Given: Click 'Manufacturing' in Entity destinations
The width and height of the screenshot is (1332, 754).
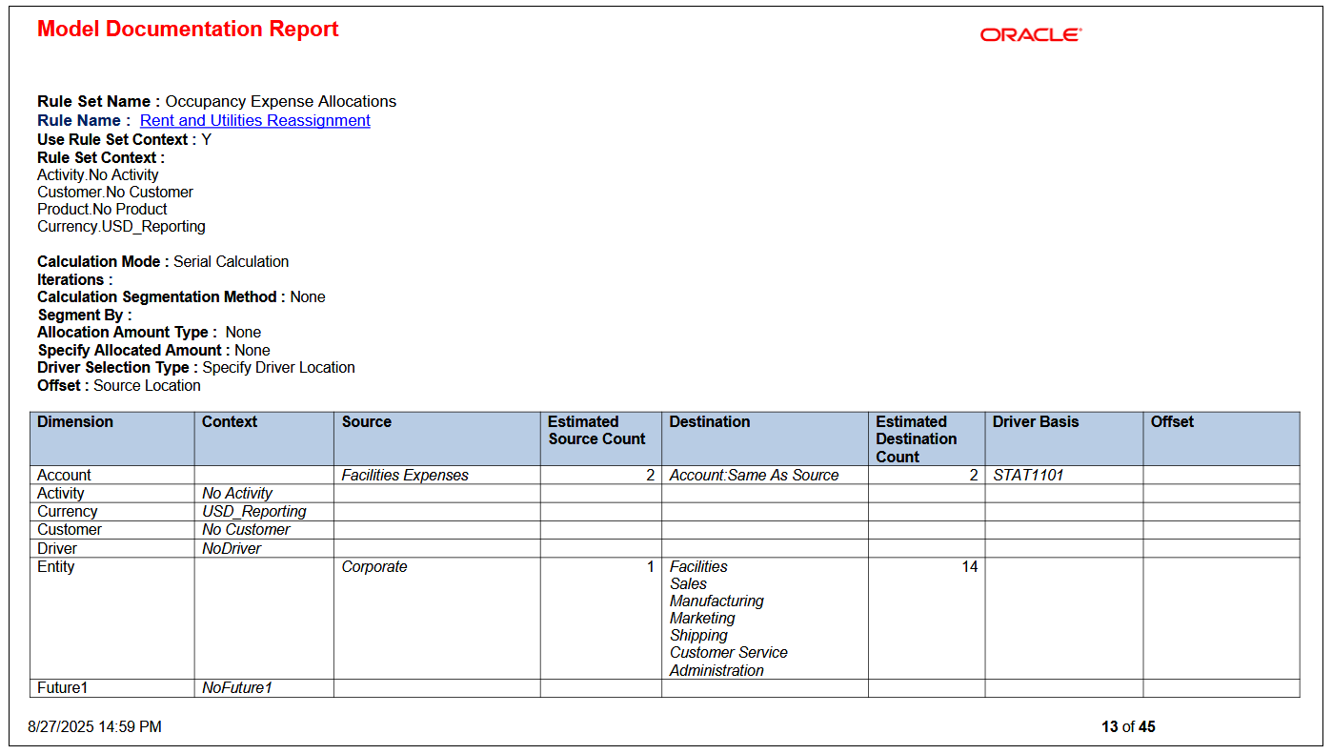Looking at the screenshot, I should 716,601.
